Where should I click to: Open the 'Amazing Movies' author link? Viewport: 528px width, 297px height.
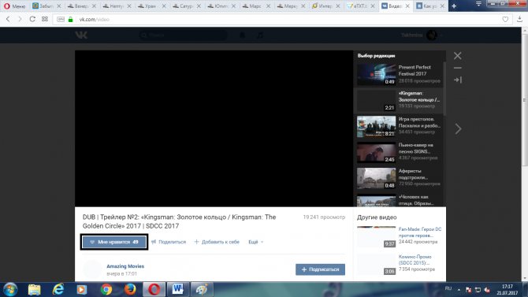tap(125, 266)
